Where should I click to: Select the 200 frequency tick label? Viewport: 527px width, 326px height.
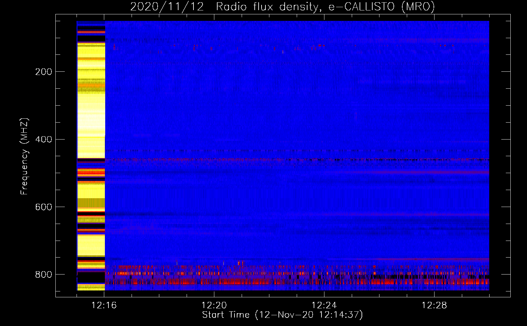pos(44,72)
